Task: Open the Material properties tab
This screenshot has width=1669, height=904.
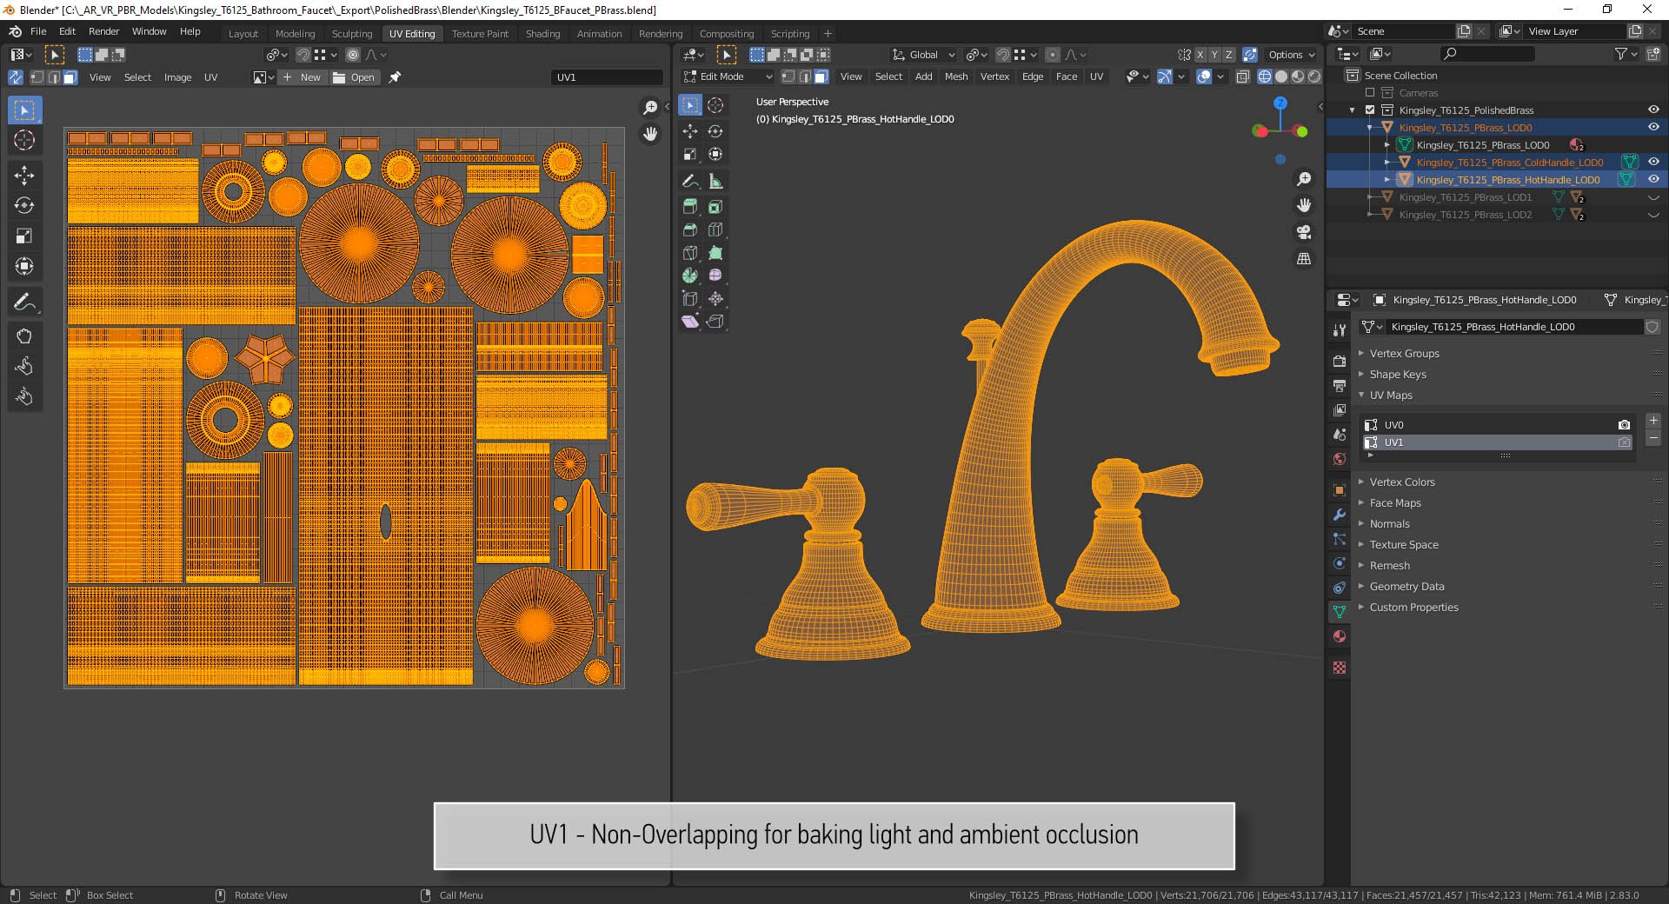Action: click(x=1340, y=636)
